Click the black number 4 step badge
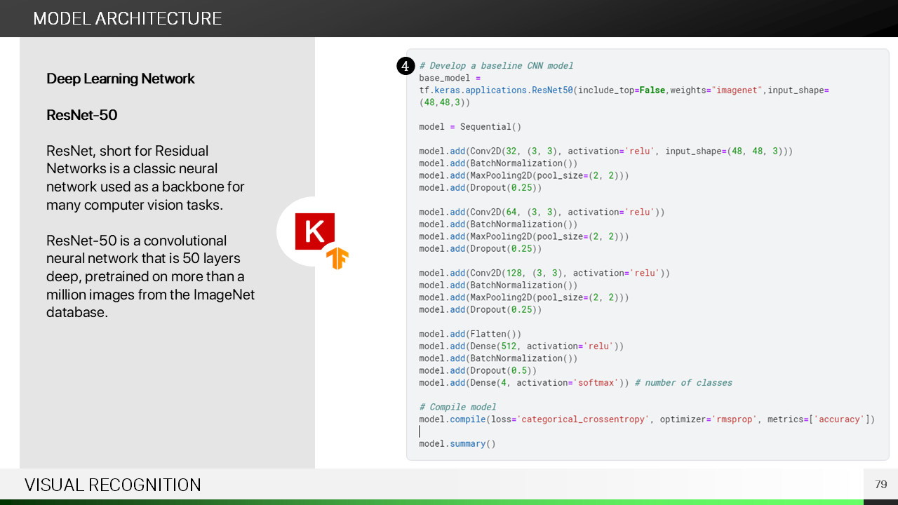 406,66
